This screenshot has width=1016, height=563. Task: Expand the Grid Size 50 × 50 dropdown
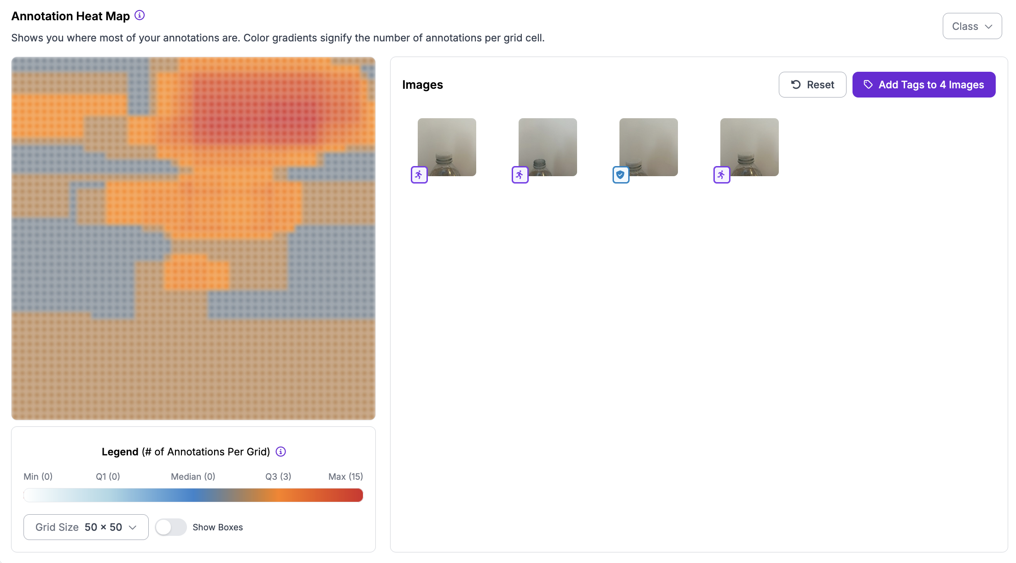(86, 527)
